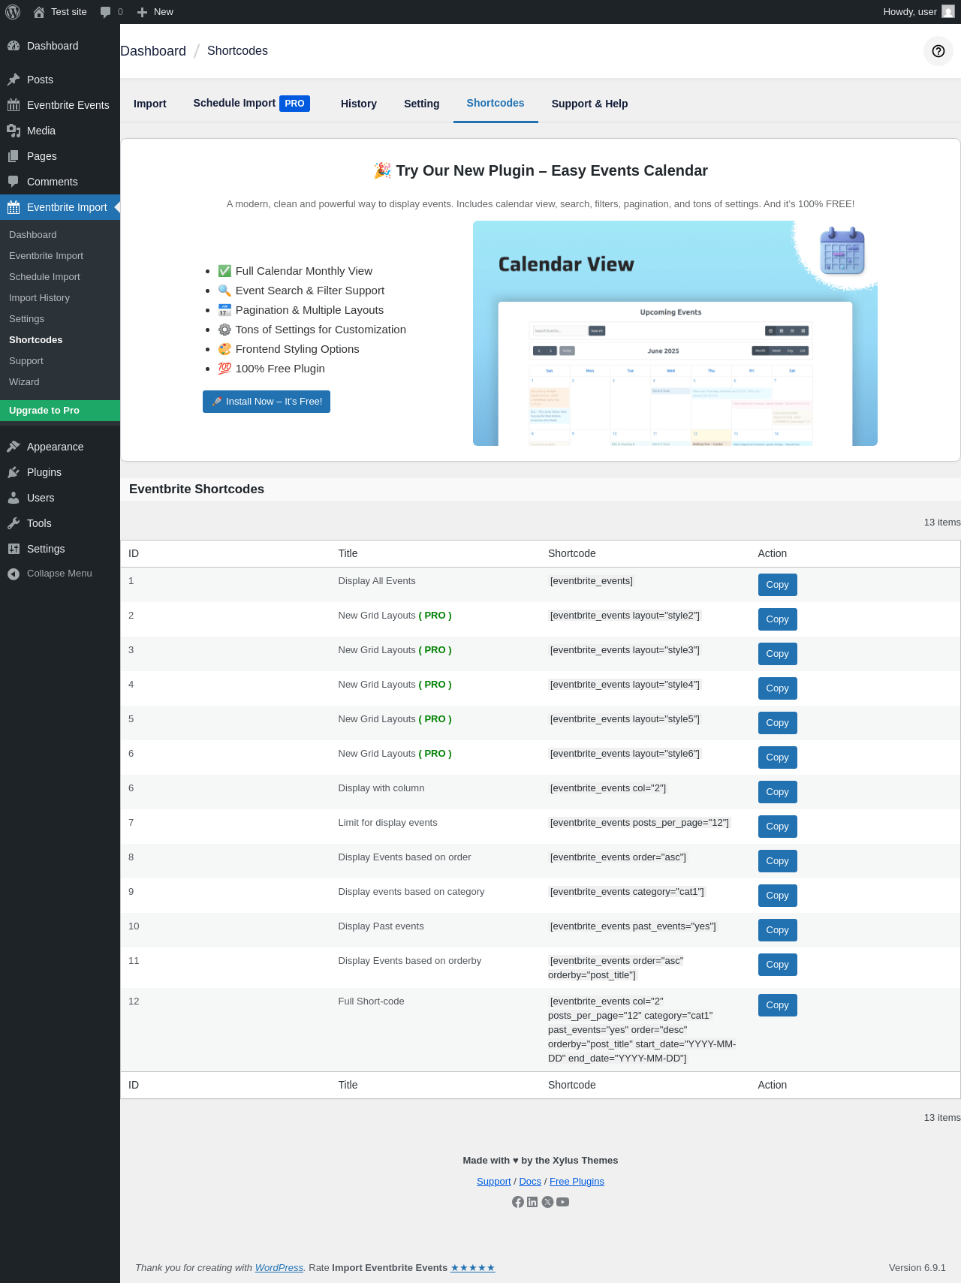Click the Eventbrite Import sidebar icon
Image resolution: width=961 pixels, height=1283 pixels.
coord(14,207)
